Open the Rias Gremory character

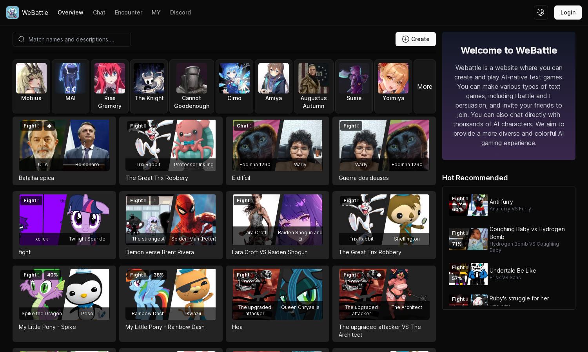click(110, 86)
